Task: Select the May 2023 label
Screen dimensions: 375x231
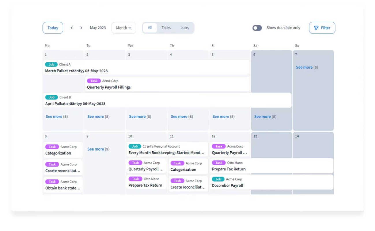Action: click(98, 28)
